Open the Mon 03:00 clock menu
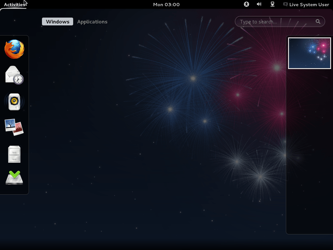Screen dimensions: 333x250 166,5
